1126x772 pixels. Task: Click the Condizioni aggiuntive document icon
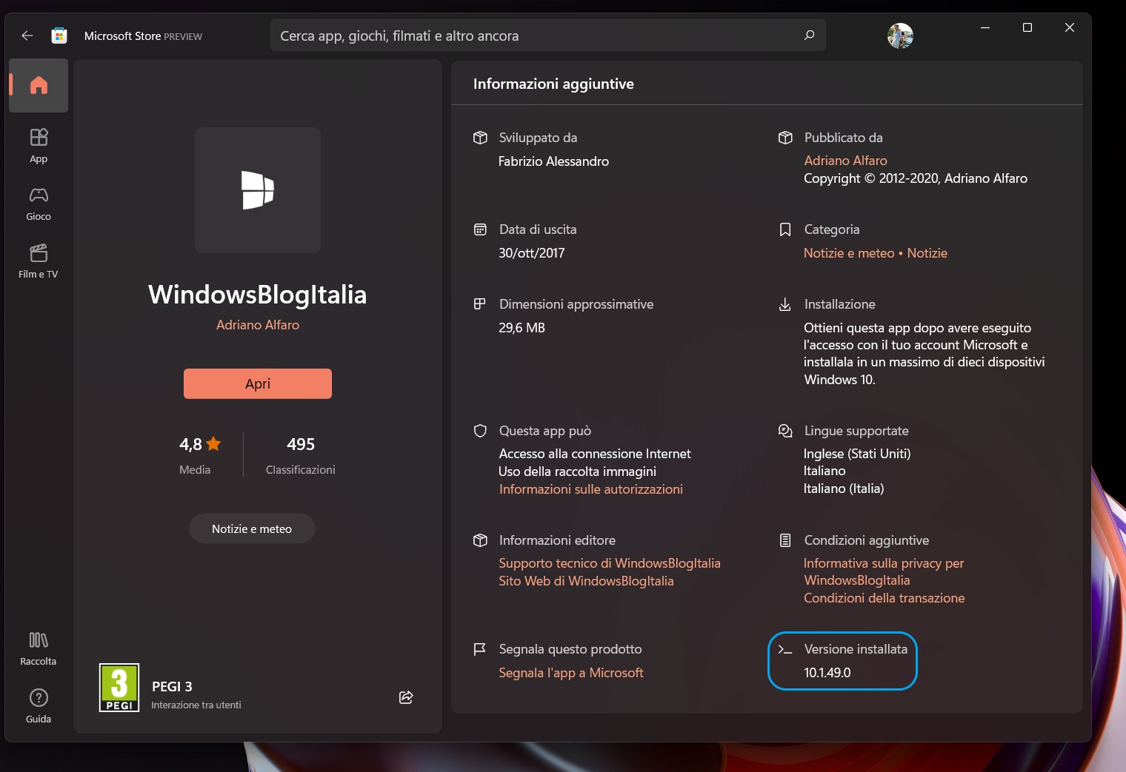pos(785,540)
